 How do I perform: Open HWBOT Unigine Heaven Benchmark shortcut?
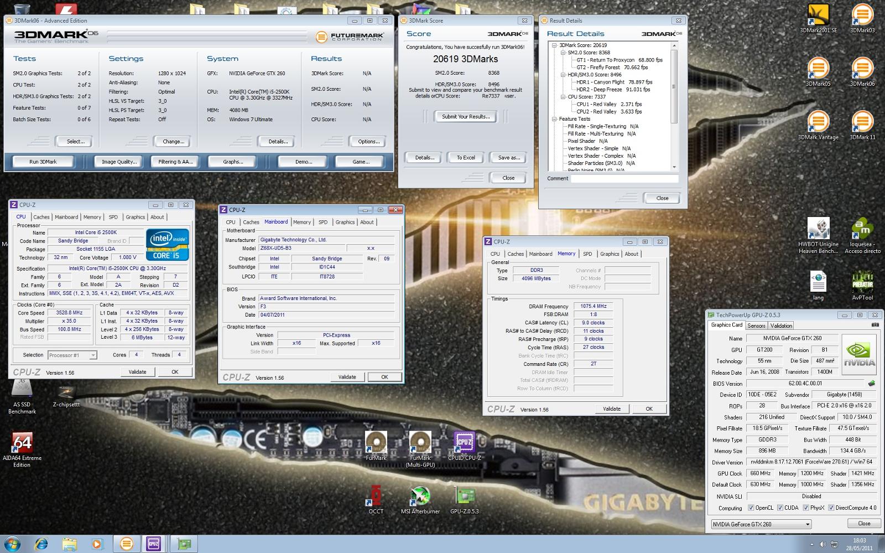tap(818, 236)
